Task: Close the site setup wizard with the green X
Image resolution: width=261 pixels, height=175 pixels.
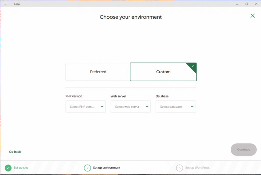Action: point(253,16)
